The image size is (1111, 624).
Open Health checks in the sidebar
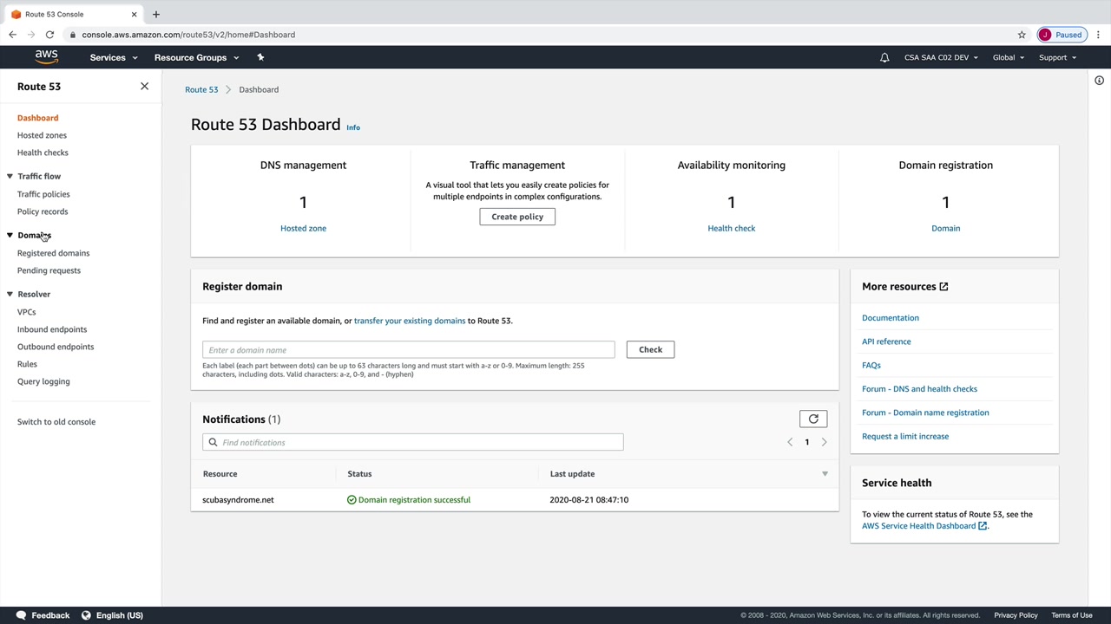(x=43, y=153)
